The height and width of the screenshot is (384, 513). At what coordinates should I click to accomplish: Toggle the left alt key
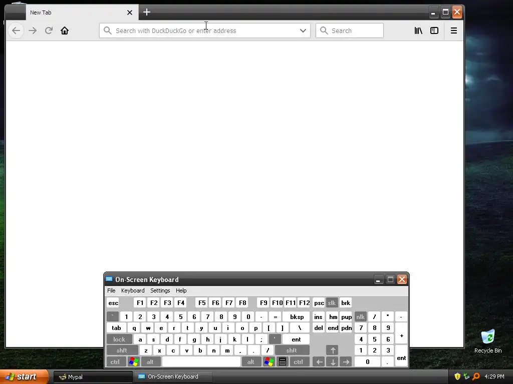150,362
